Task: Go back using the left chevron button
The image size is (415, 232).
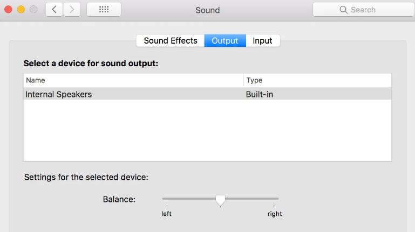Action: click(54, 10)
